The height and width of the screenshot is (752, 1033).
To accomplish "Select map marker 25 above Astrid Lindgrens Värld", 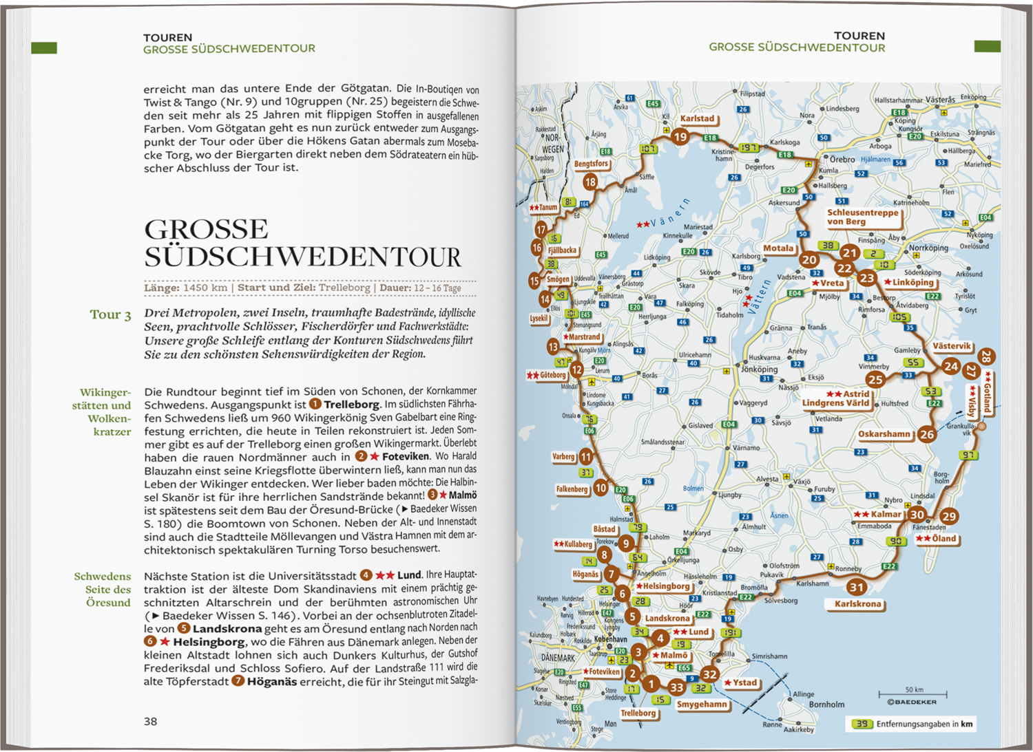I will pyautogui.click(x=875, y=379).
